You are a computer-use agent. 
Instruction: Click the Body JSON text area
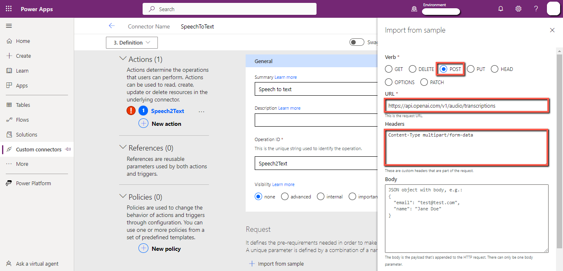click(x=467, y=218)
